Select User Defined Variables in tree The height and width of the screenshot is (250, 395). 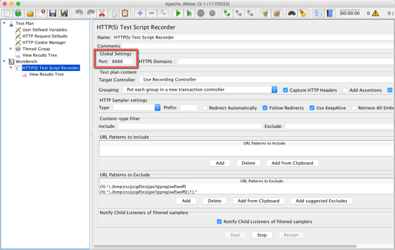click(45, 29)
